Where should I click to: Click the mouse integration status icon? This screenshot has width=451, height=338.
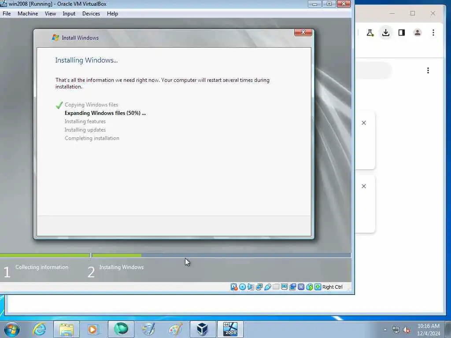(x=309, y=287)
